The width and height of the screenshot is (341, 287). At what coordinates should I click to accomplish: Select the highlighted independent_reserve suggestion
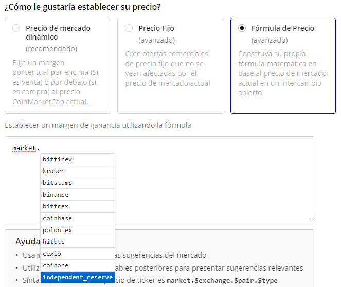78,277
